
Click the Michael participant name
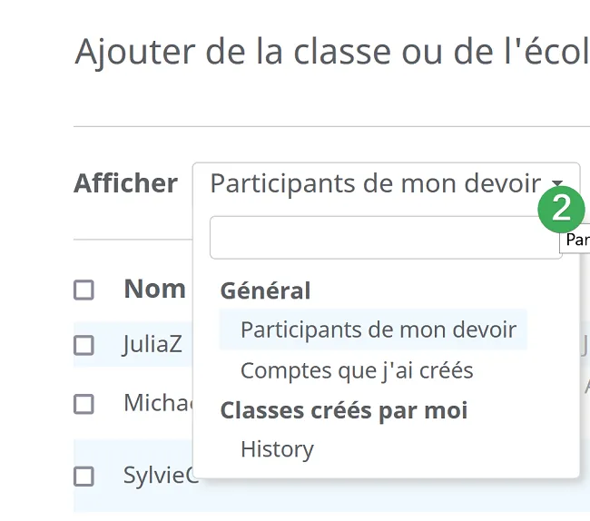click(159, 403)
